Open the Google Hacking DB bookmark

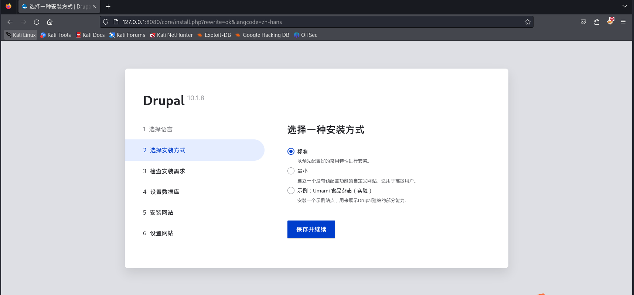(262, 35)
